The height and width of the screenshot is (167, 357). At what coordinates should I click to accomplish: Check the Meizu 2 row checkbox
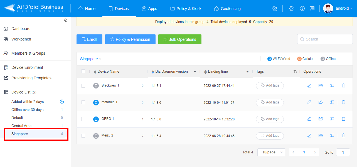pos(83,136)
